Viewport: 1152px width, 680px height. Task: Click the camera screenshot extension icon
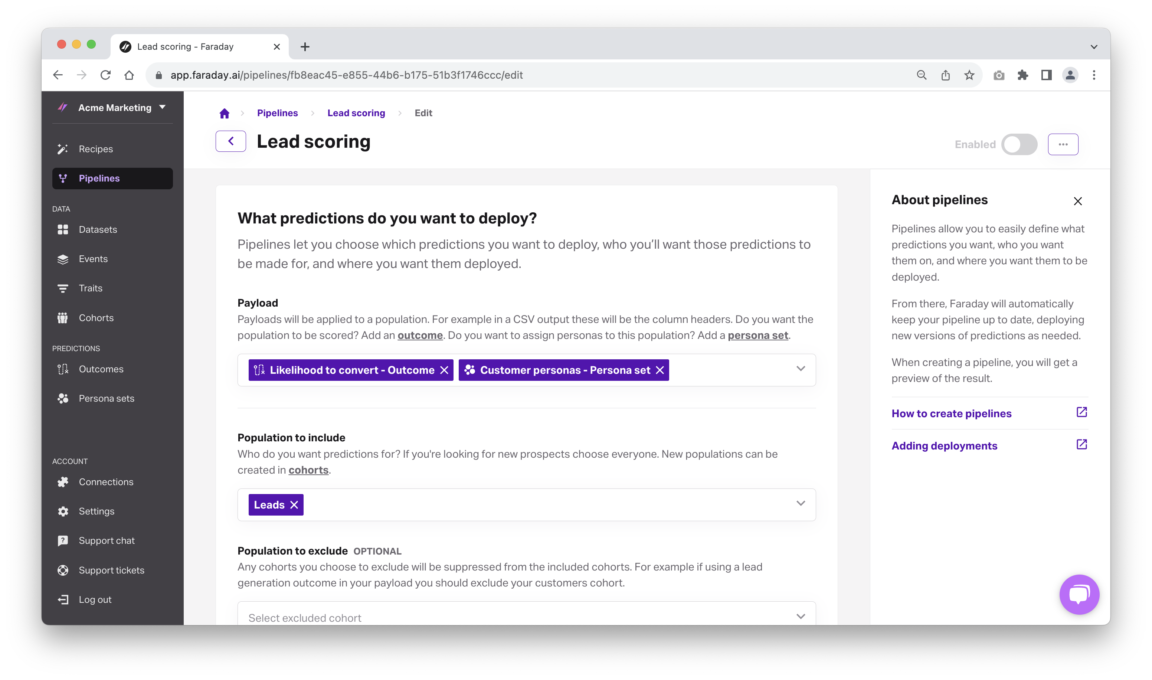pos(999,75)
